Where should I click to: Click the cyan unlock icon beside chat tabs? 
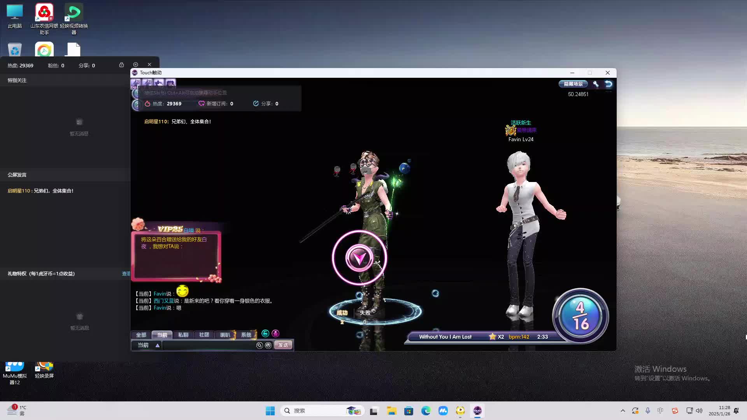point(265,333)
